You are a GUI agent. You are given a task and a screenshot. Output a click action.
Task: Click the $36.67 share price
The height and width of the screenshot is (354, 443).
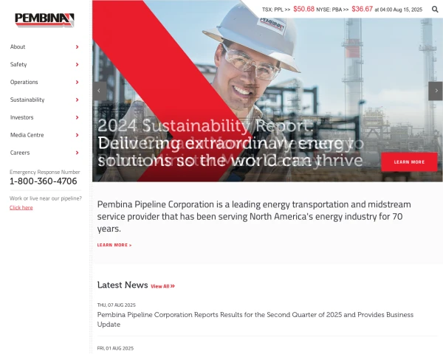point(363,9)
